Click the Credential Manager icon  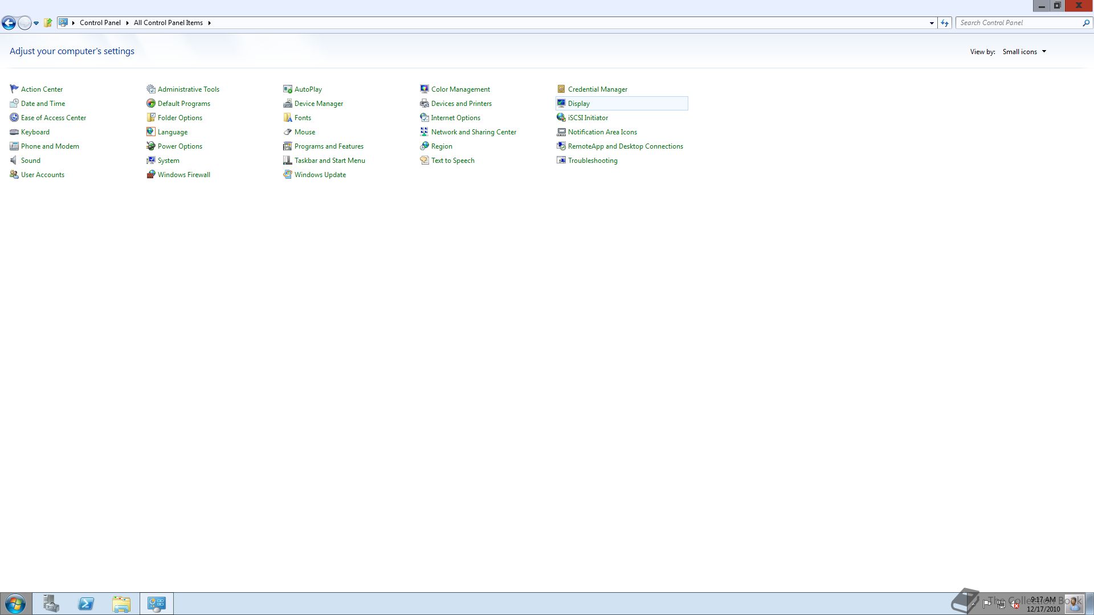coord(561,89)
